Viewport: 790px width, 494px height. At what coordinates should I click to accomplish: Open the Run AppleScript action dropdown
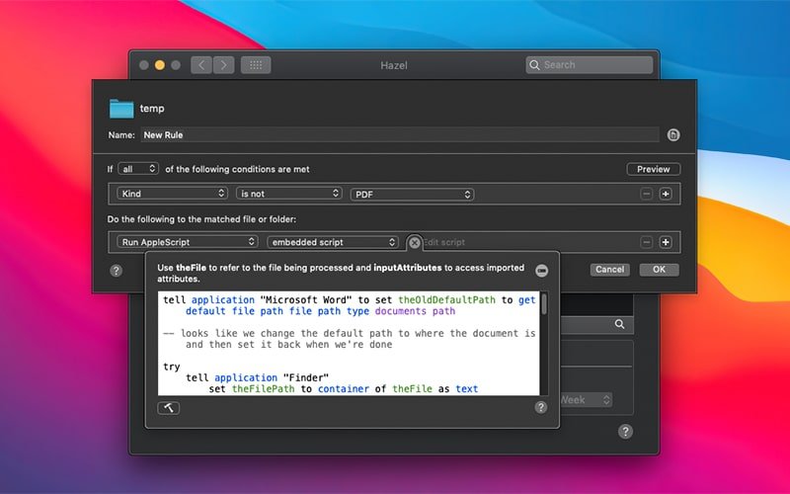[x=186, y=242]
